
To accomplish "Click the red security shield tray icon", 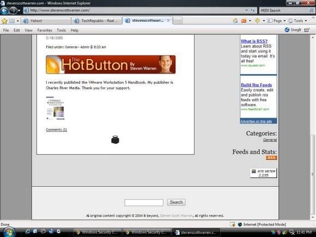I will [x=279, y=232].
